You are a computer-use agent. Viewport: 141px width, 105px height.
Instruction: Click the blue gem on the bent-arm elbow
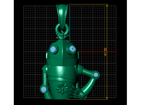(x=96, y=75)
